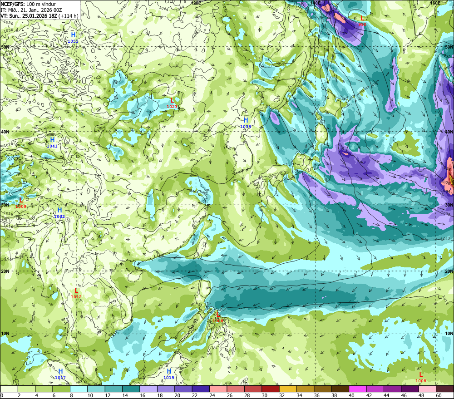Select the L 1008 low near the Philippines
The height and width of the screenshot is (399, 454).
coord(218,317)
